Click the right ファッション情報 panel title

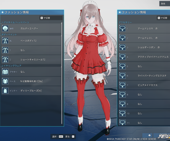point(134,12)
